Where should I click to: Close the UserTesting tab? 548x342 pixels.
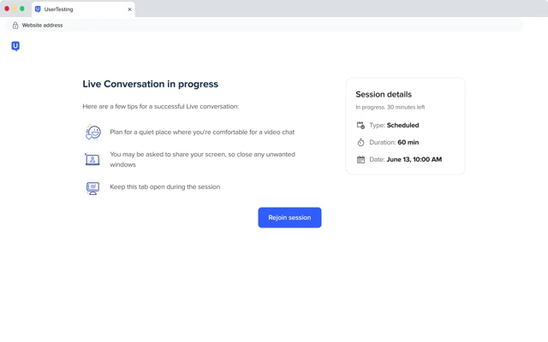[129, 9]
